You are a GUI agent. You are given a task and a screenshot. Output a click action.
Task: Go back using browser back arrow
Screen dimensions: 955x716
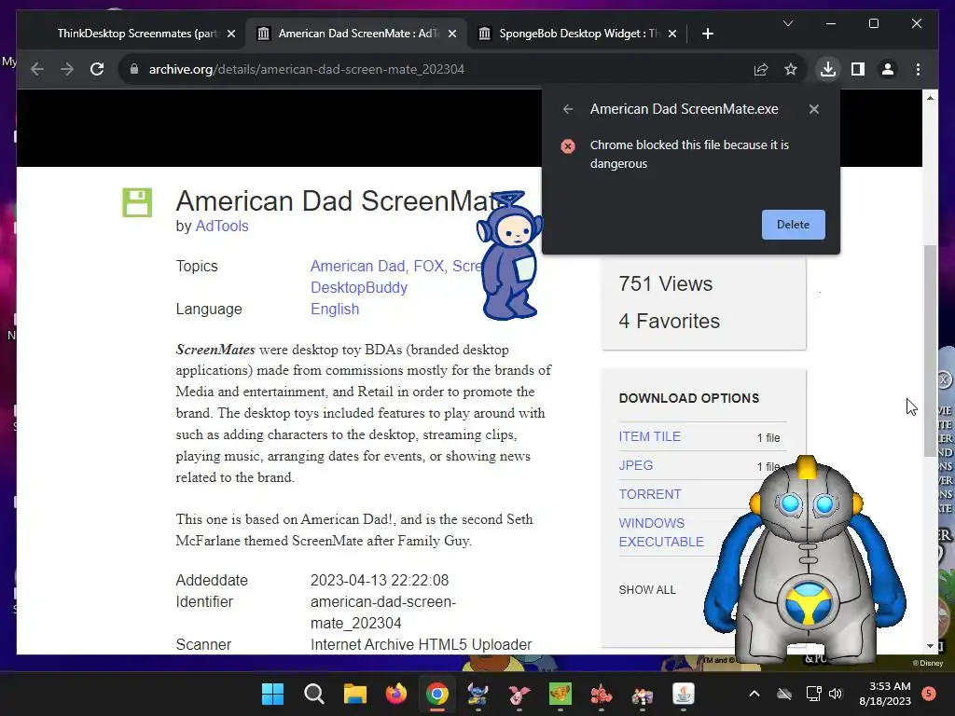37,69
